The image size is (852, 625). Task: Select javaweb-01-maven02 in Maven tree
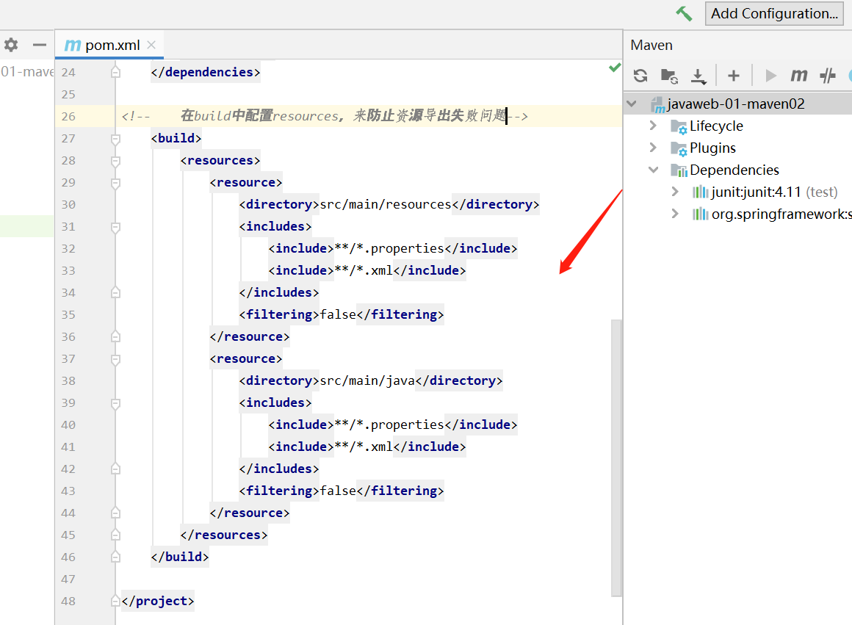pos(736,104)
